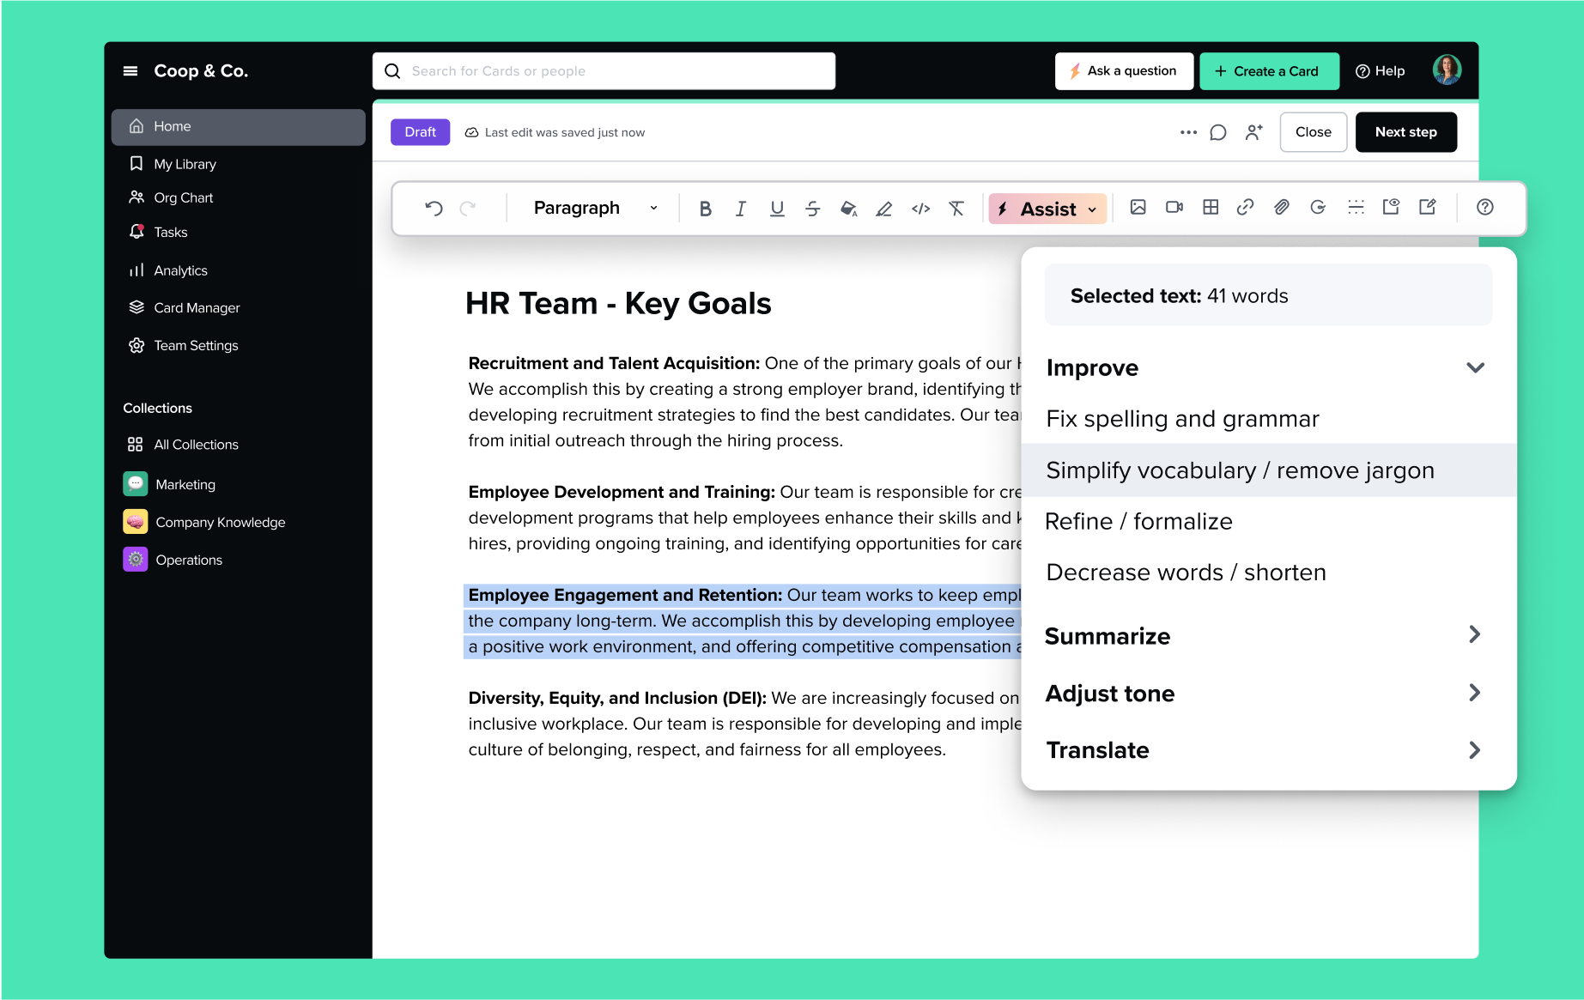Insert an image using the toolbar icon
Image resolution: width=1584 pixels, height=1000 pixels.
1138,207
